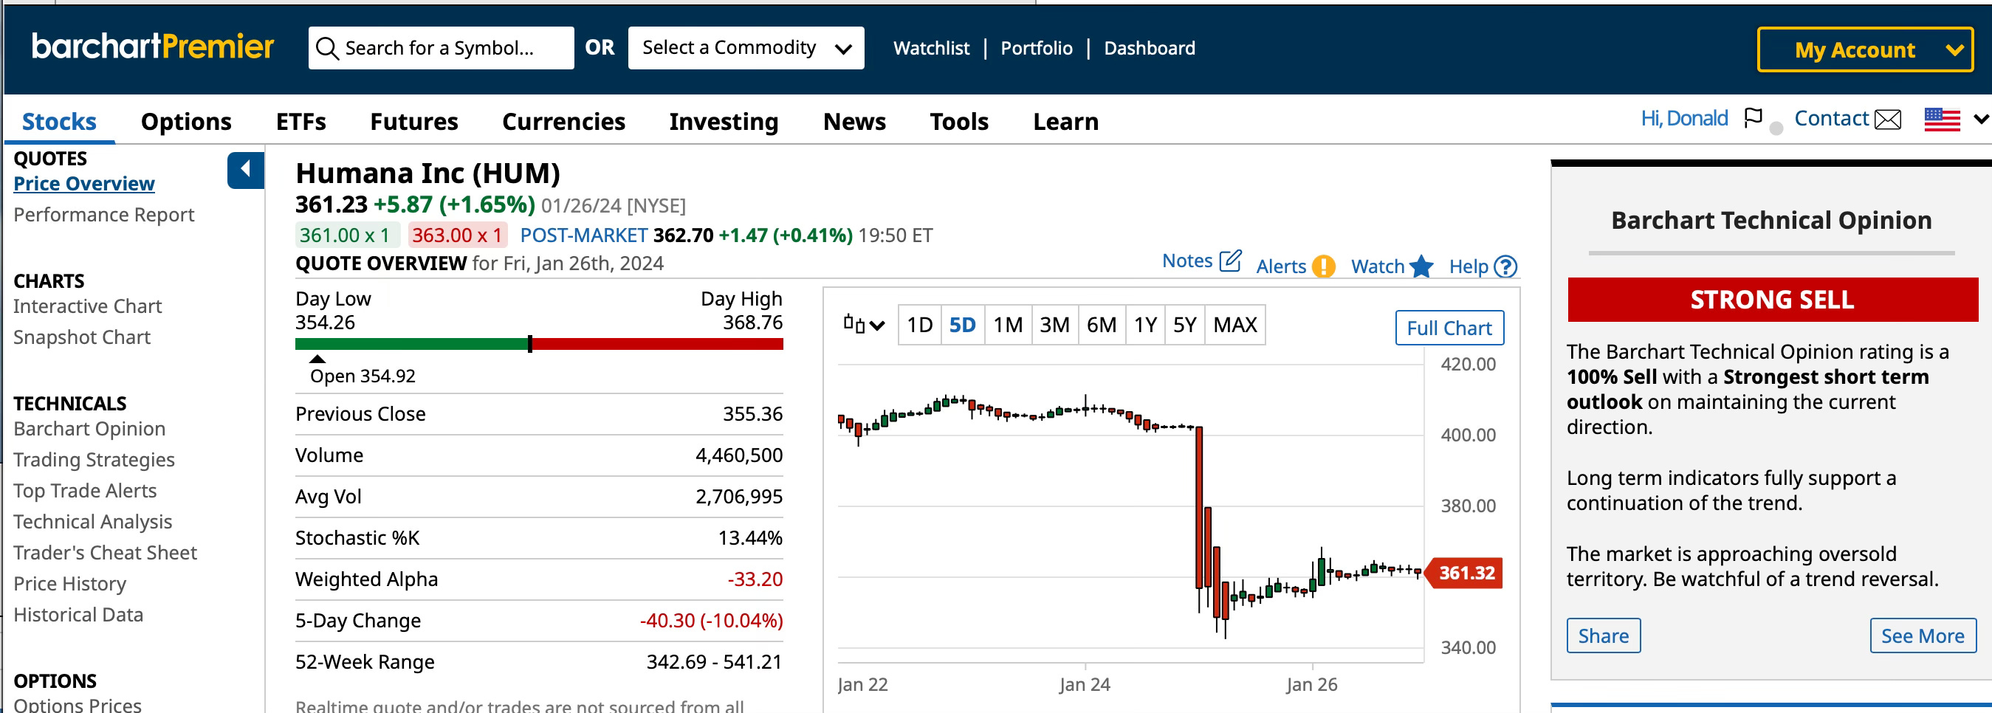
Task: Open Snapshot Chart link
Action: tap(81, 337)
